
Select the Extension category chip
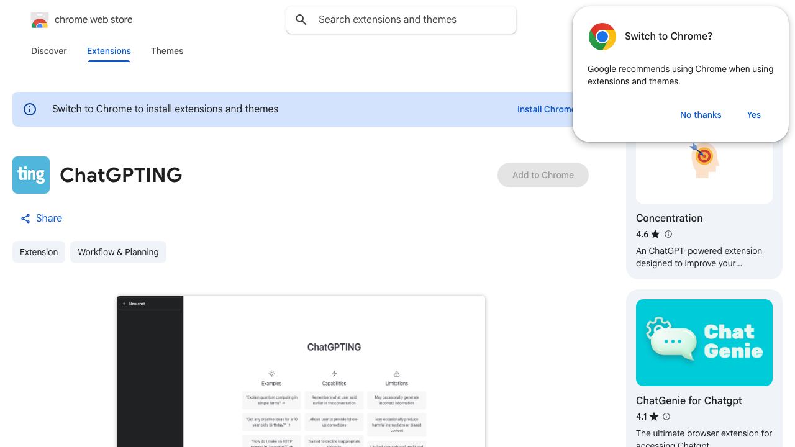[x=39, y=252]
